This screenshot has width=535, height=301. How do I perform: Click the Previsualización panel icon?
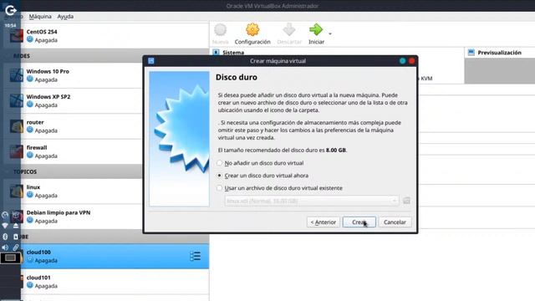[x=471, y=52]
